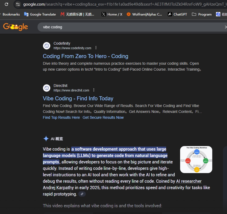Open the three-dot menu beside Directhit URL
227x214 pixels.
coord(94,90)
